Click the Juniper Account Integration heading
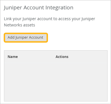The width and height of the screenshot is (111, 104). [x=39, y=8]
